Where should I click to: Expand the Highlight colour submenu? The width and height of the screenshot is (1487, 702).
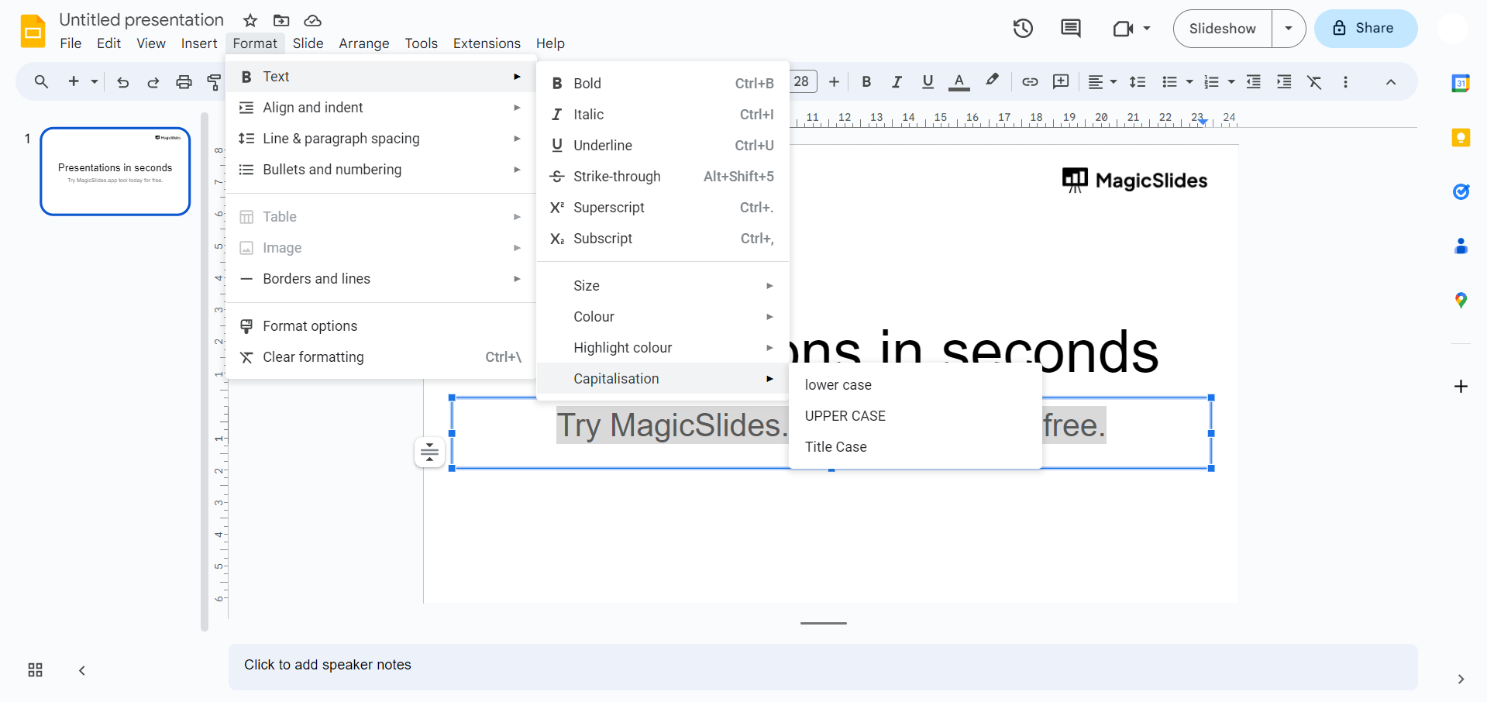(x=663, y=348)
